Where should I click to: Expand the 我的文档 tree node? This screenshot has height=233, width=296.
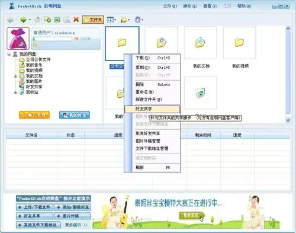tap(15, 76)
